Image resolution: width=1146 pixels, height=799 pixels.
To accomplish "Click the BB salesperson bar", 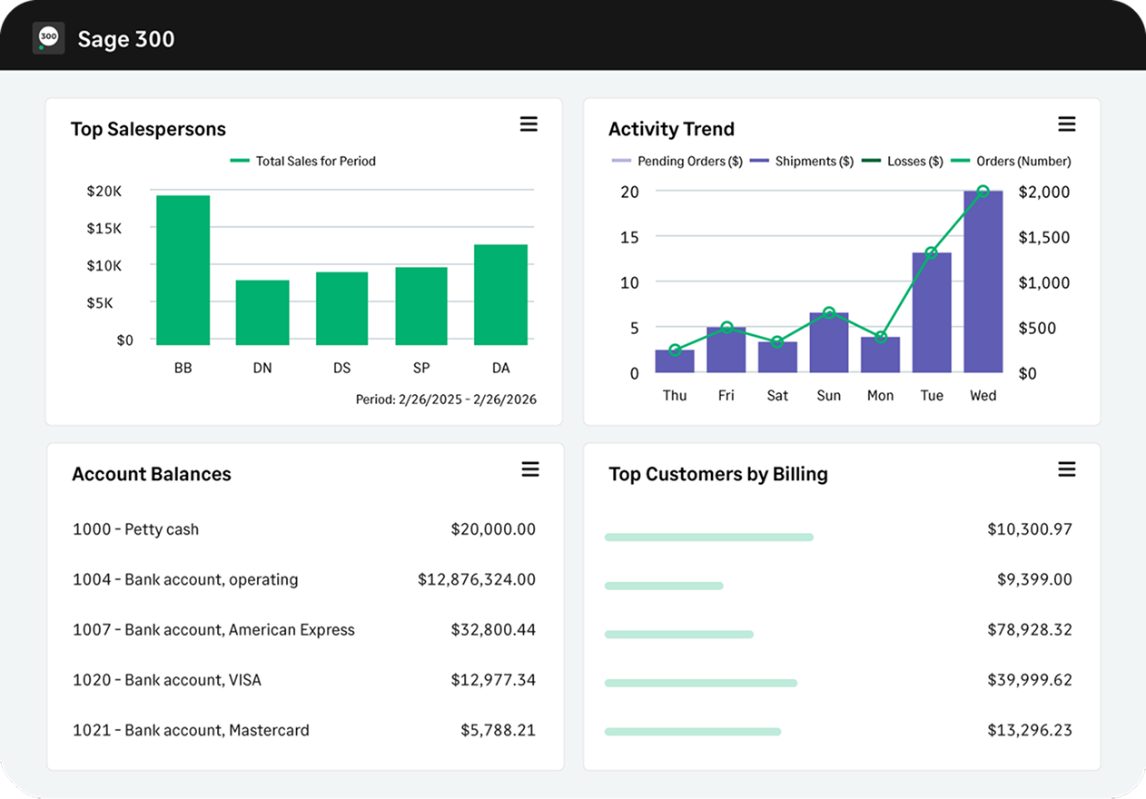I will (183, 270).
